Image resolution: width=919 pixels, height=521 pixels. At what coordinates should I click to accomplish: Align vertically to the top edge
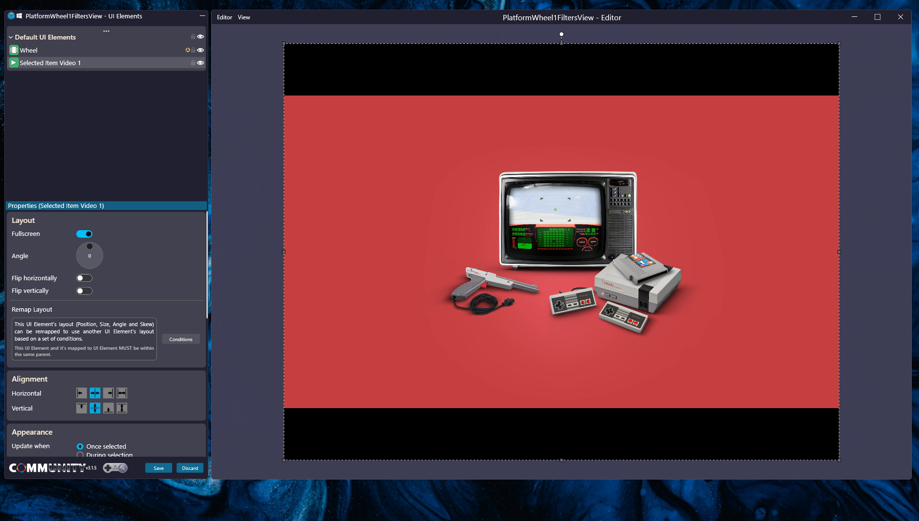(x=81, y=408)
